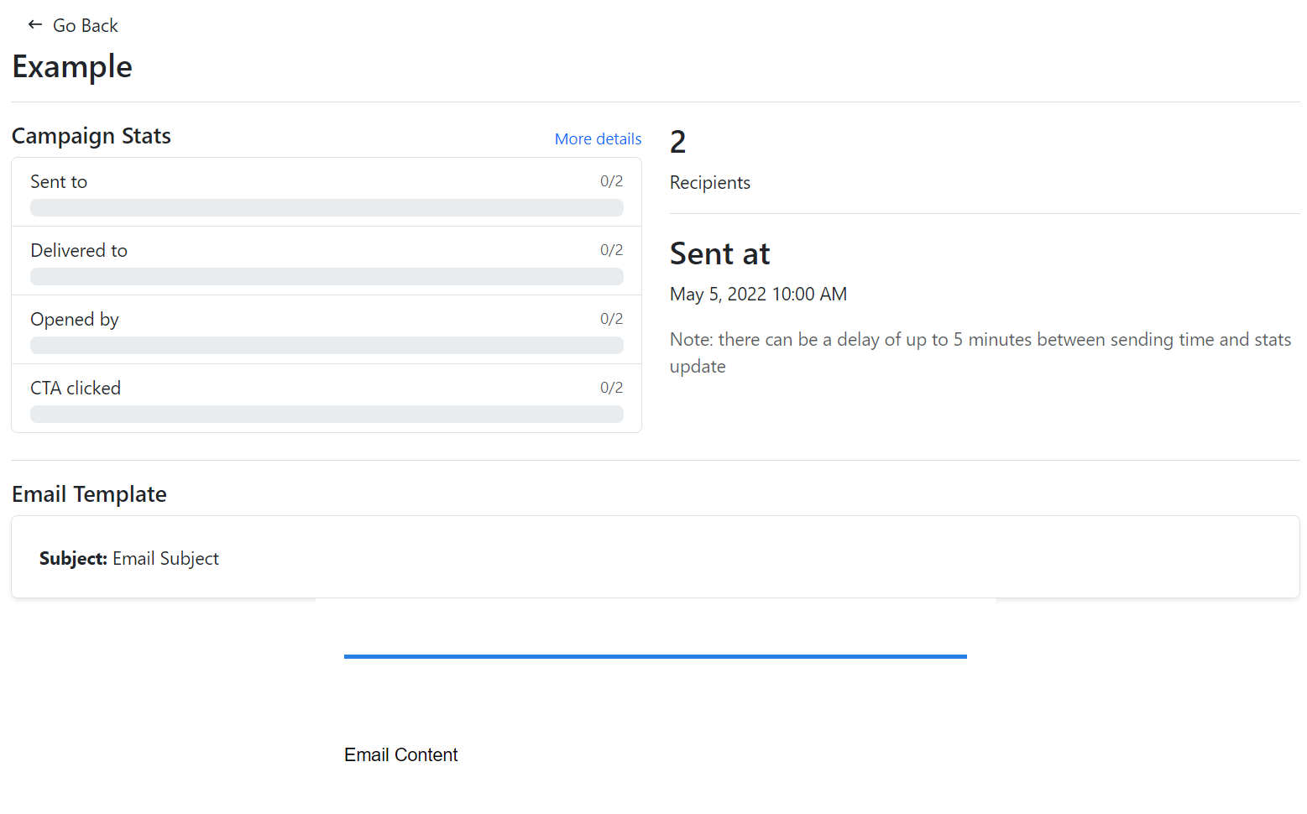Click the Sent to 0/2 count
The height and width of the screenshot is (814, 1307).
point(611,182)
